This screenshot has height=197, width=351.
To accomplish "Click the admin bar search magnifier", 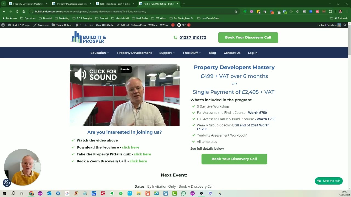I will pyautogui.click(x=345, y=25).
